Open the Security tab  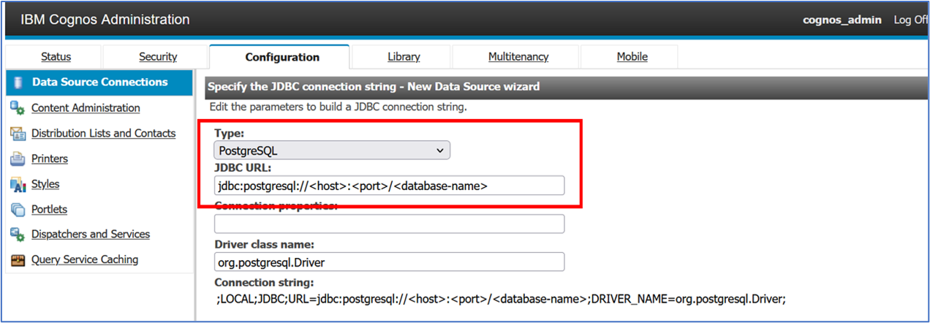[158, 57]
